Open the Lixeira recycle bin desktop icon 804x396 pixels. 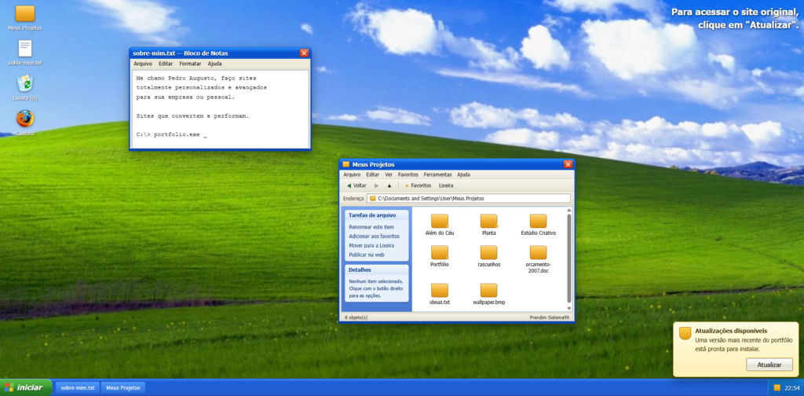[25, 87]
